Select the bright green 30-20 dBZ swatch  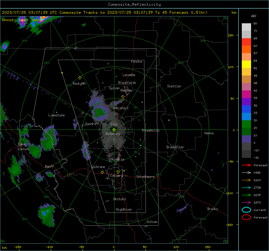tap(246, 124)
